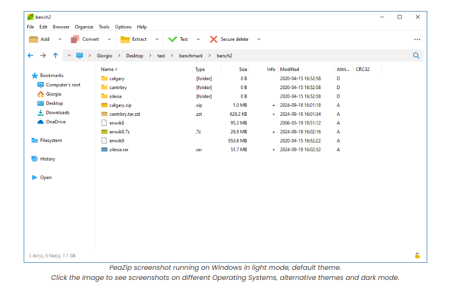Viewport: 453px width, 297px height.
Task: Expand the chevron after Desktop breadcrumb
Action: click(x=150, y=56)
